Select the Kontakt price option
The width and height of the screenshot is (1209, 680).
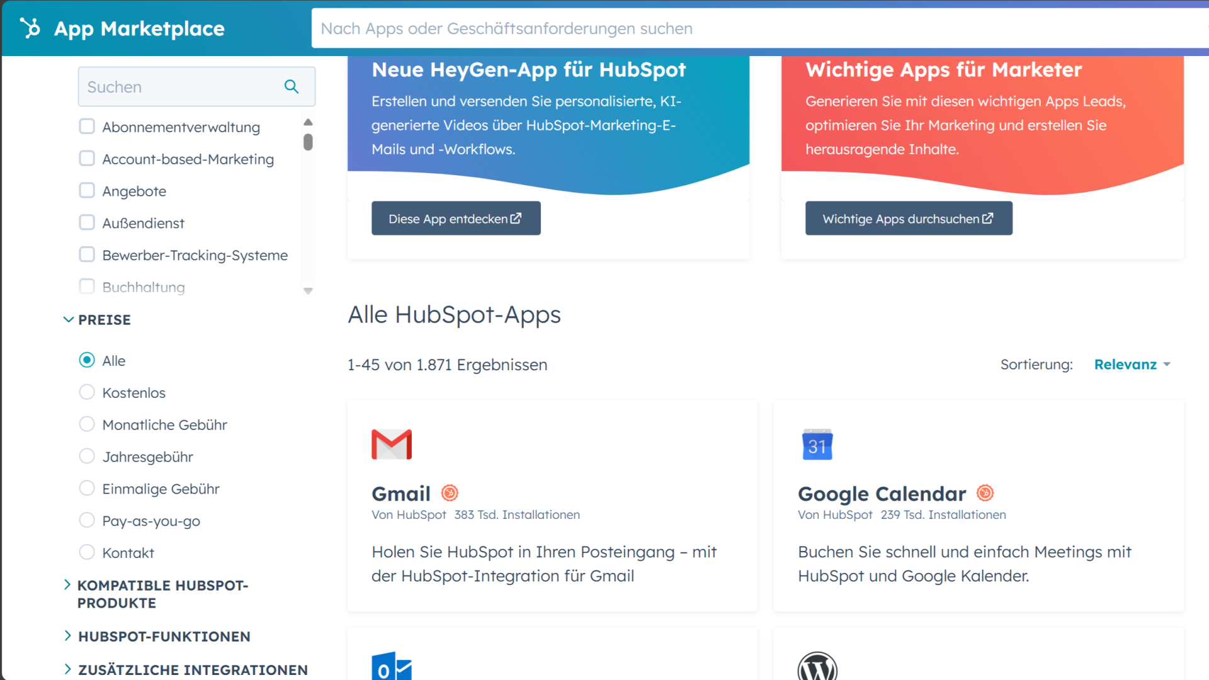(x=87, y=552)
